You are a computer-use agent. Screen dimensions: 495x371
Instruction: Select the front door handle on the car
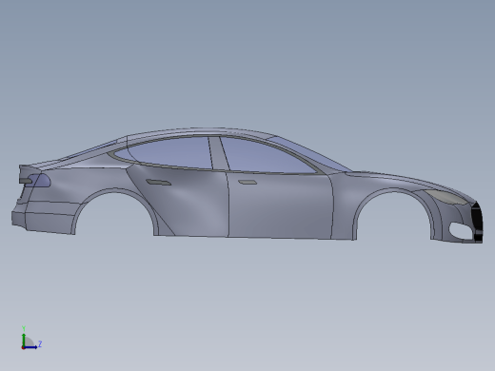tap(247, 183)
